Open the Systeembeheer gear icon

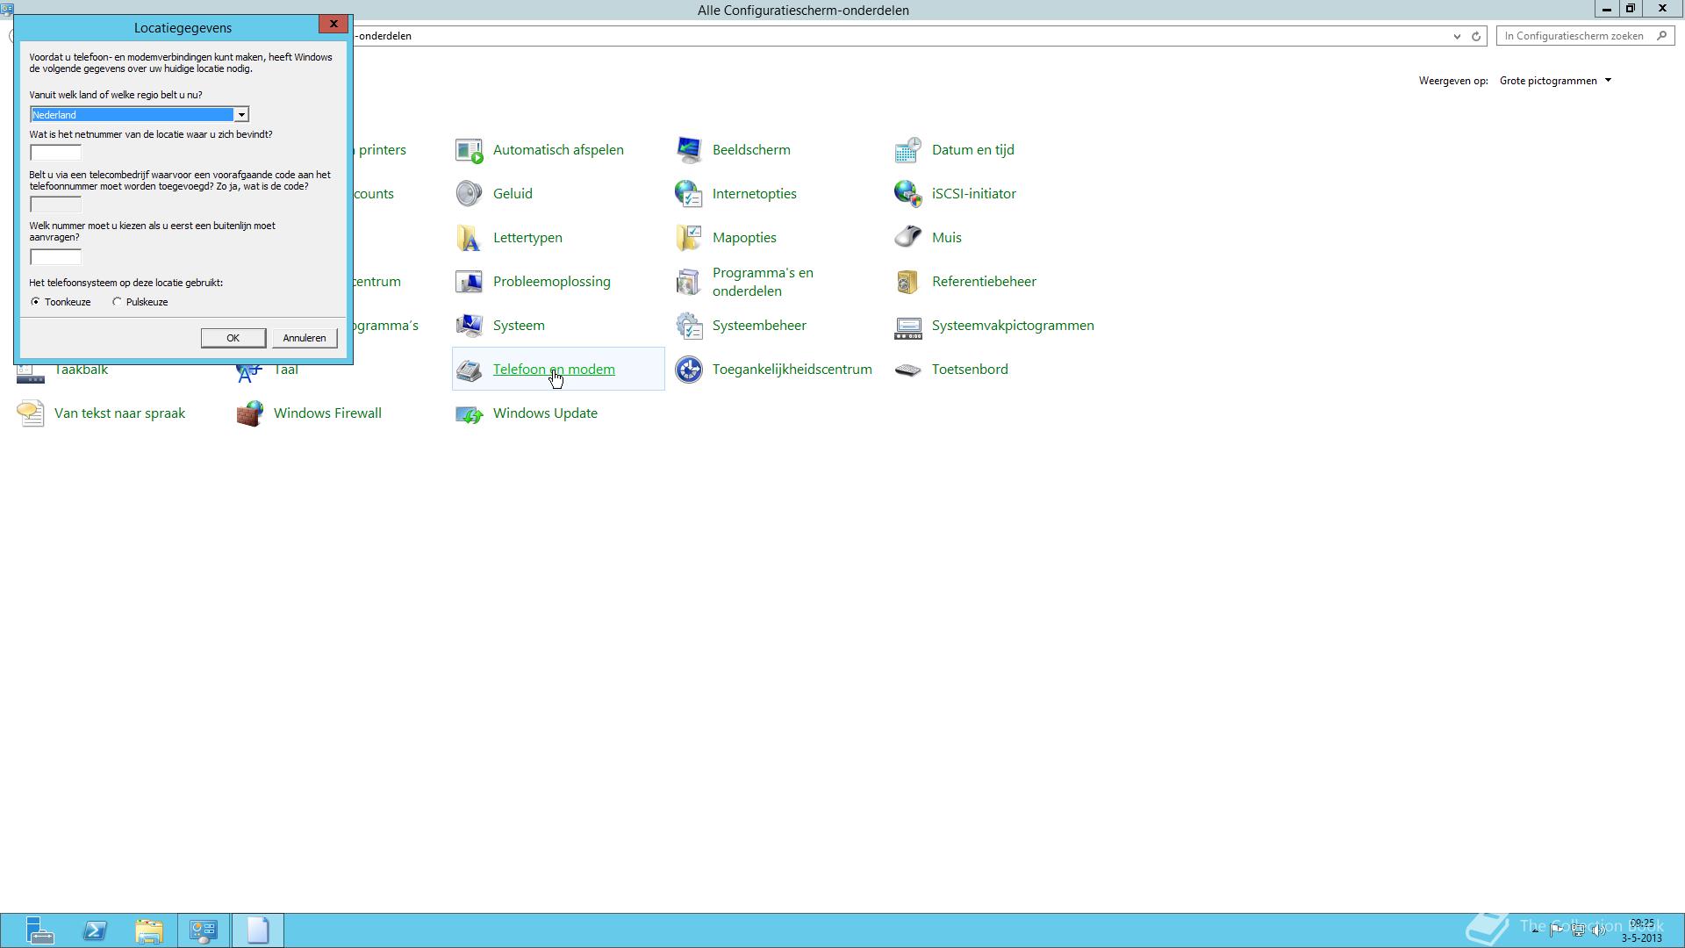click(x=689, y=326)
